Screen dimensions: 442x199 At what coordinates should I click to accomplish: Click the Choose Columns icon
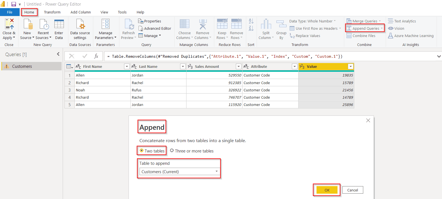tap(185, 24)
